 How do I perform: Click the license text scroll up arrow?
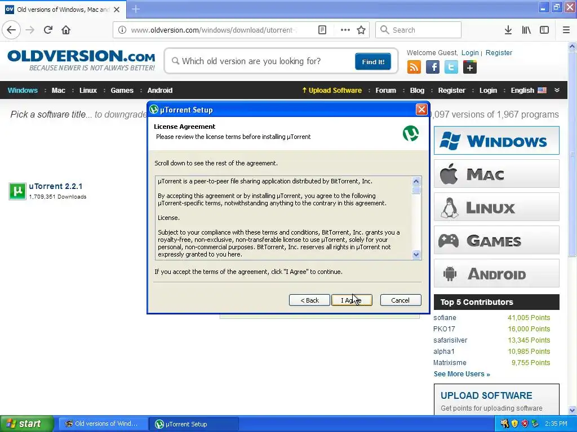[x=416, y=181]
